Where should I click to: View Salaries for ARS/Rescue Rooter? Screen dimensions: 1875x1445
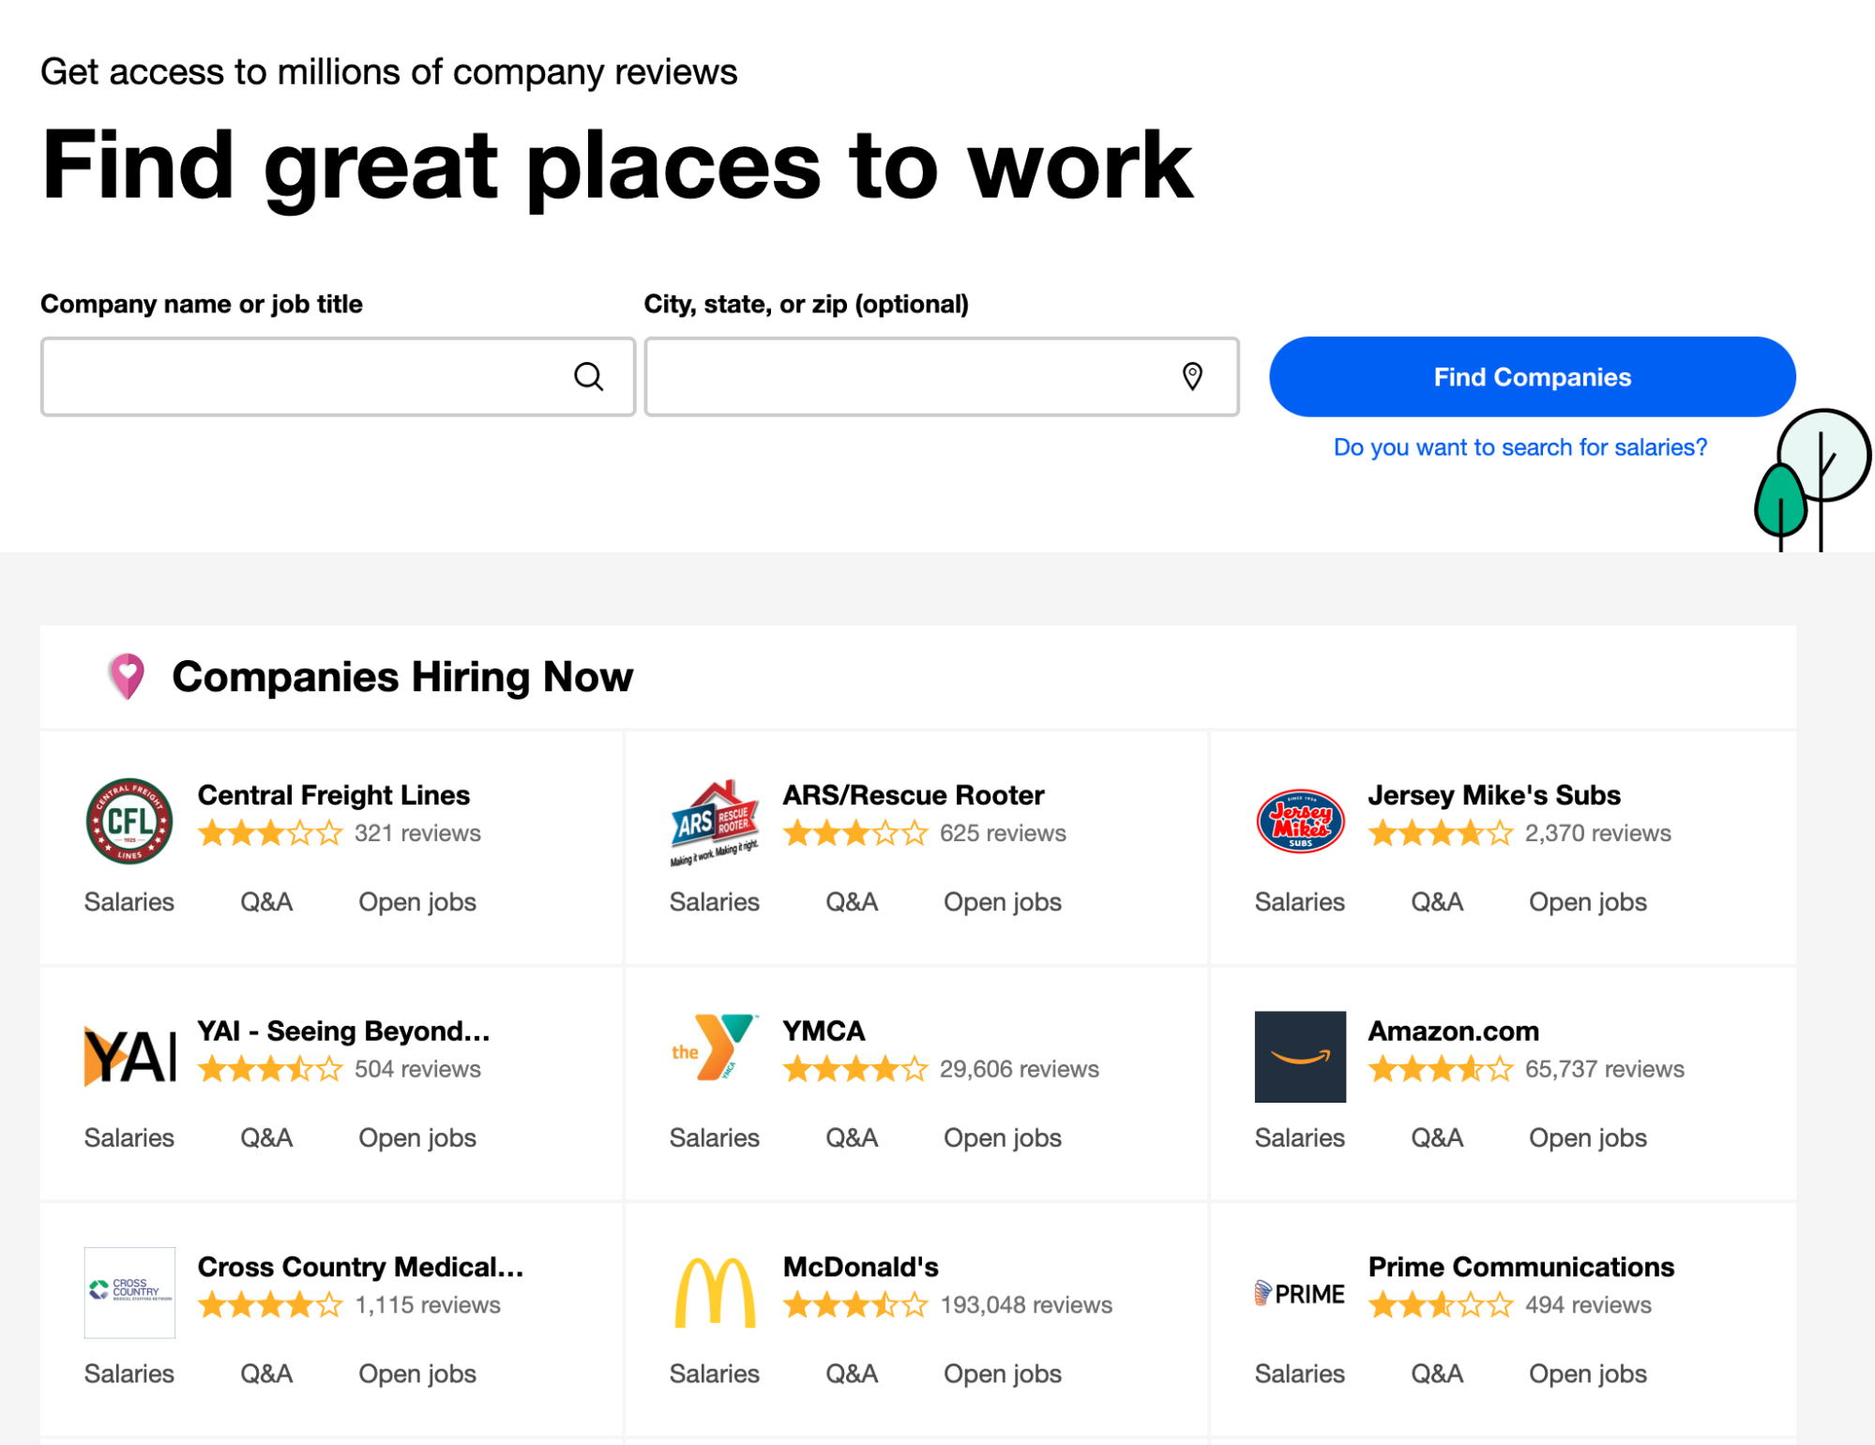tap(715, 902)
